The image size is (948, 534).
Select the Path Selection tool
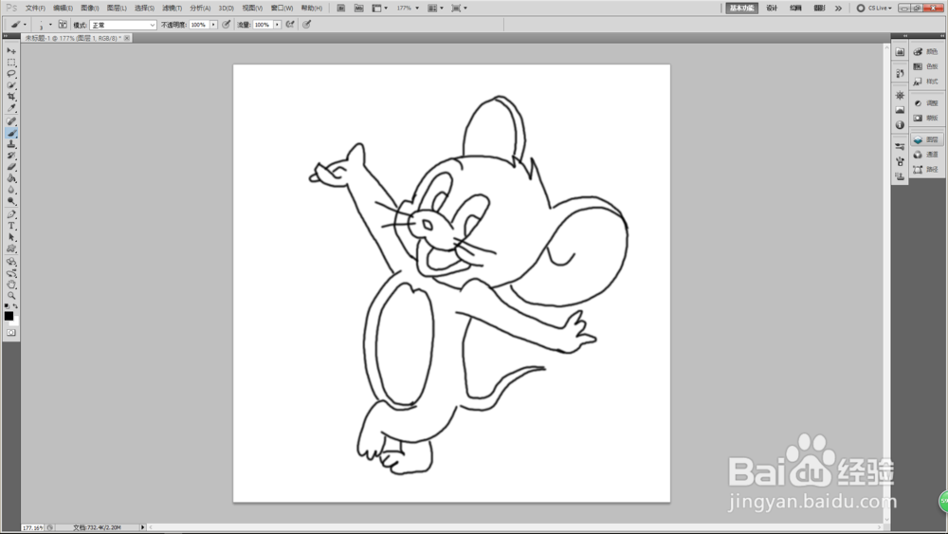coord(10,238)
